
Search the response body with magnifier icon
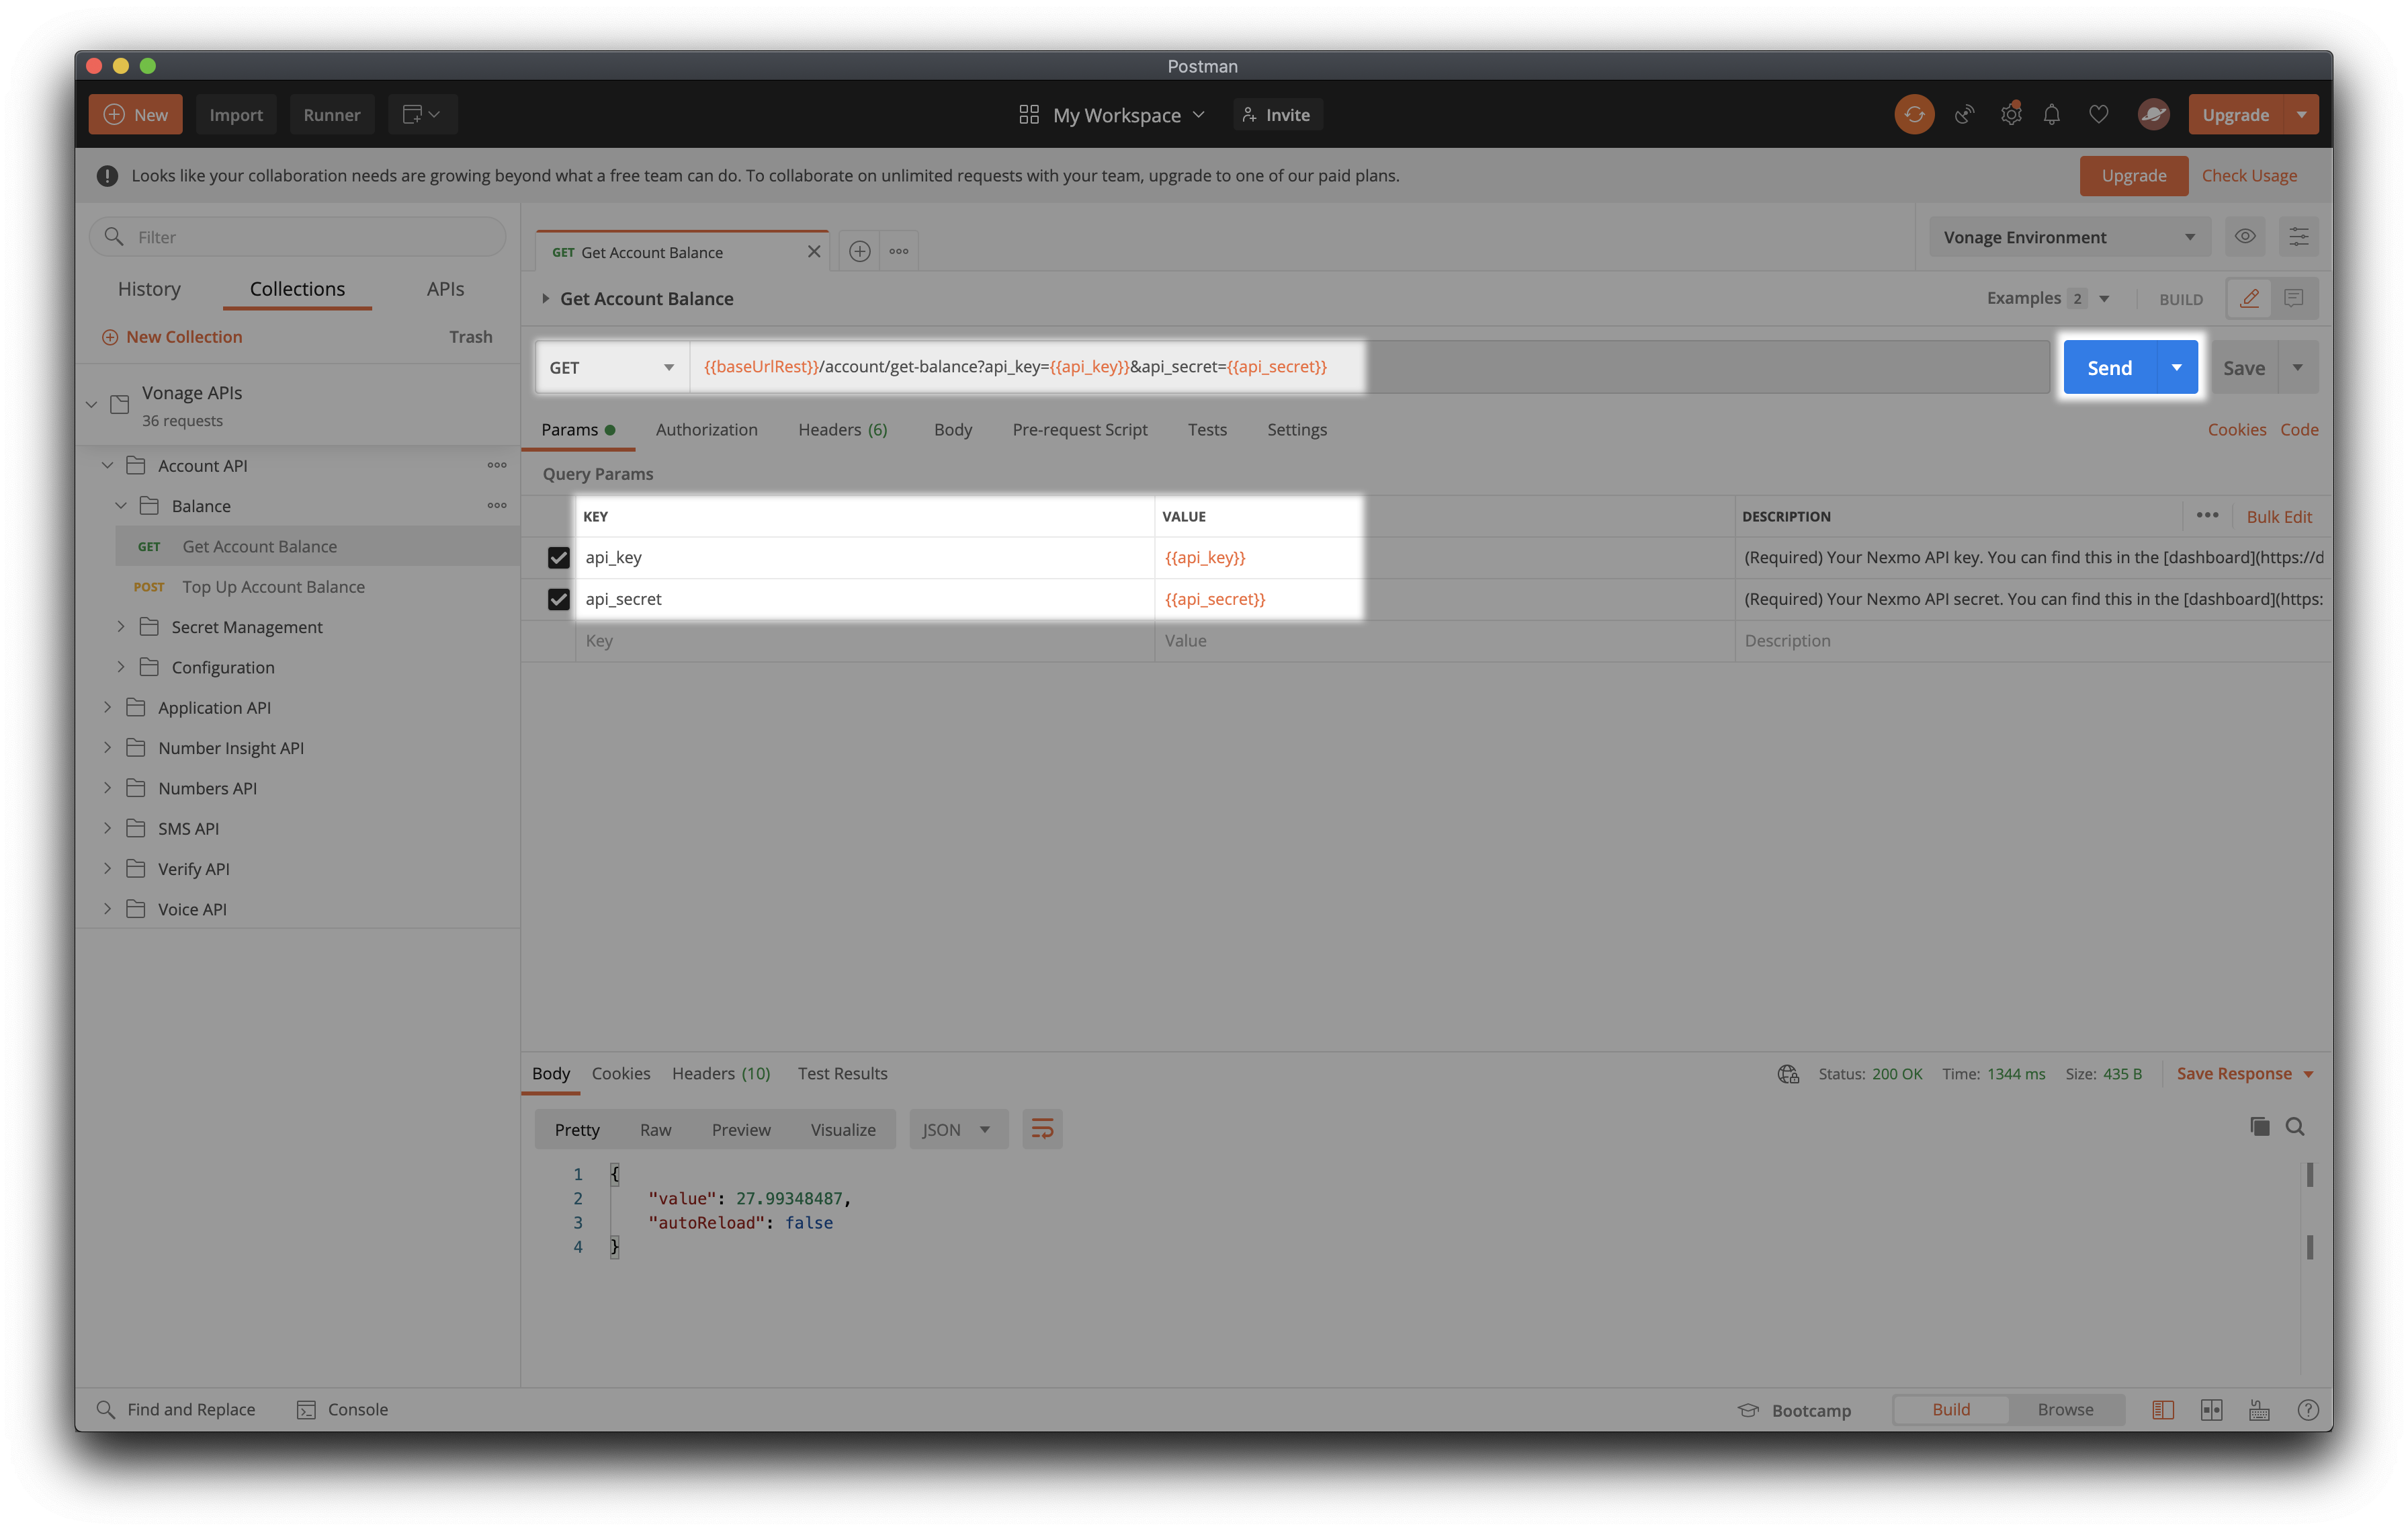click(x=2295, y=1126)
